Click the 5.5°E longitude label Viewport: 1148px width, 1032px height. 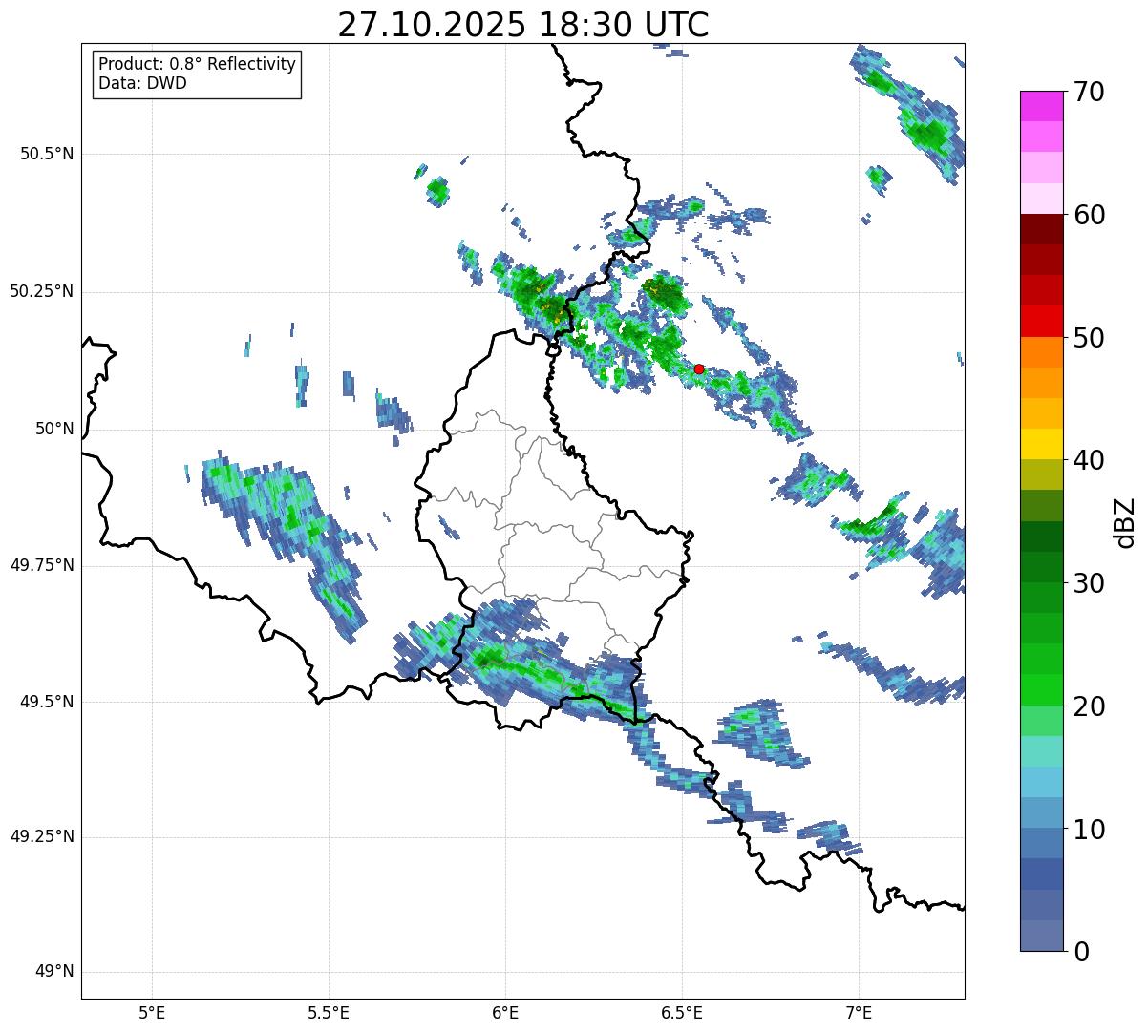[x=329, y=1013]
